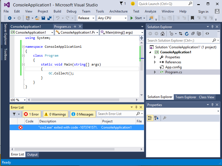Open the Debug menu
Screen dimensions: 222x166
point(71,11)
